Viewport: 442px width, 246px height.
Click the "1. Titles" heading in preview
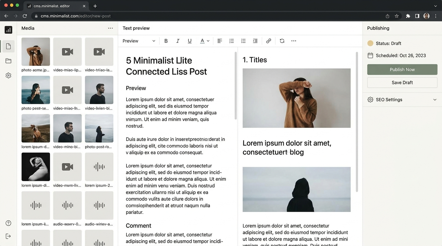(255, 60)
